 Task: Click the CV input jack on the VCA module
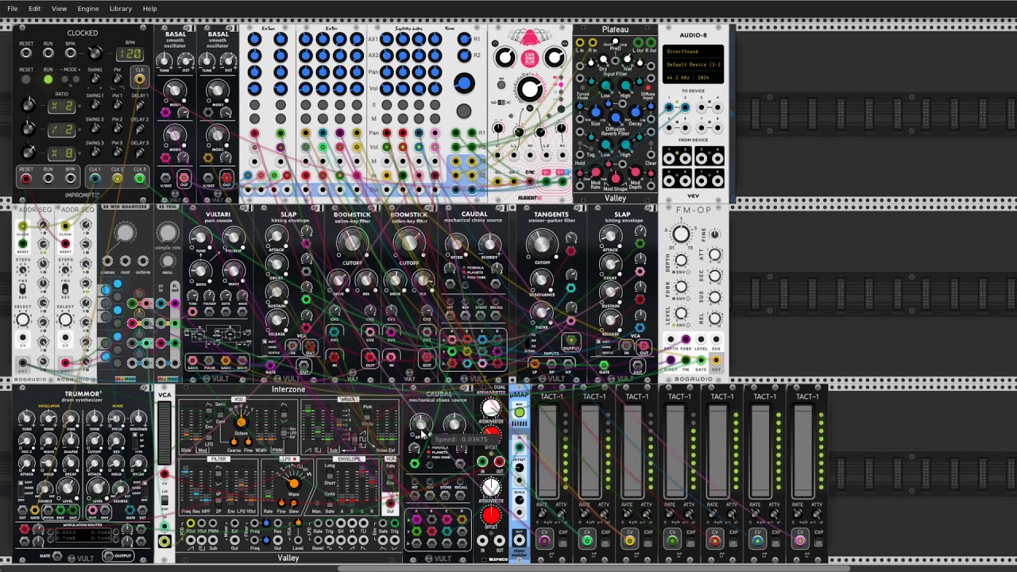point(164,474)
